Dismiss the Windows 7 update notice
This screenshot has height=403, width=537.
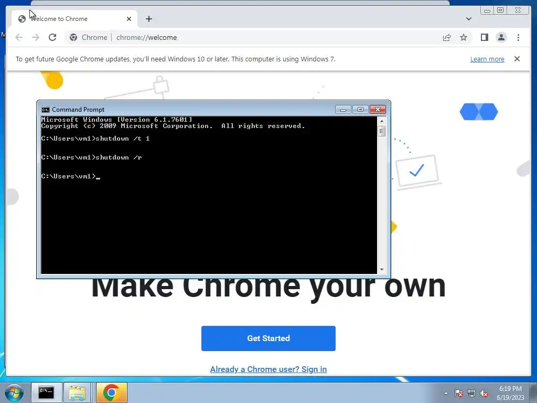click(x=517, y=59)
